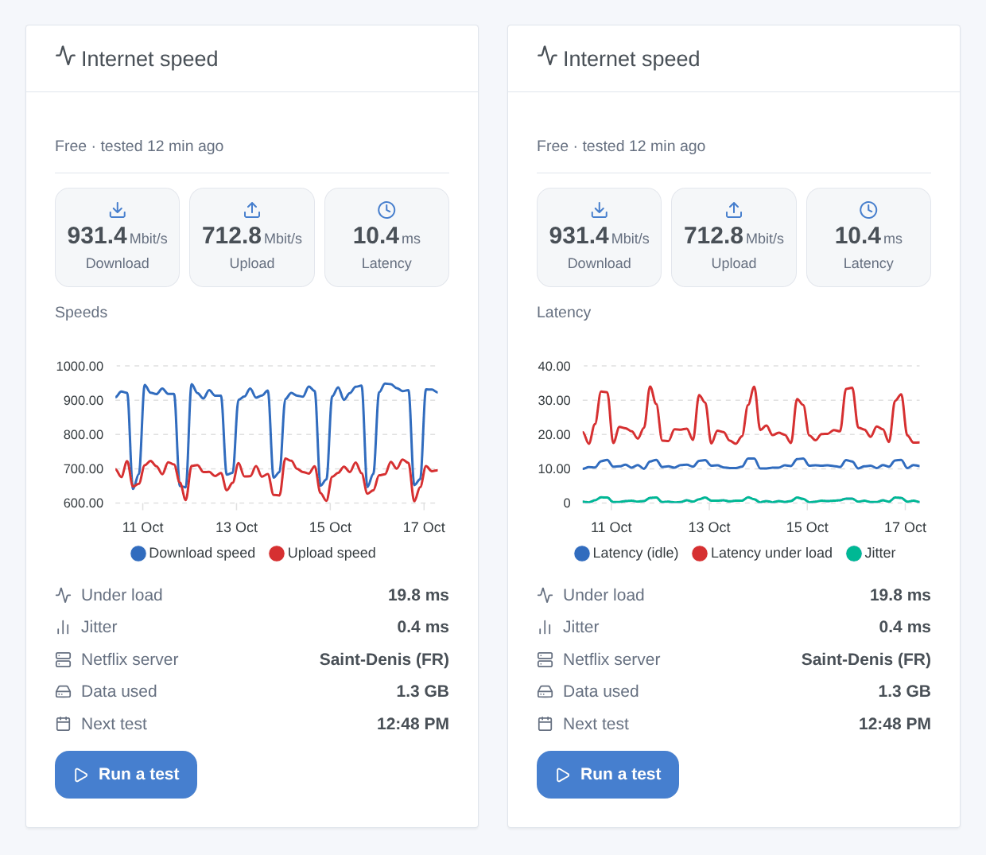986x855 pixels.
Task: Select the Latency tile in right card
Action: point(868,237)
